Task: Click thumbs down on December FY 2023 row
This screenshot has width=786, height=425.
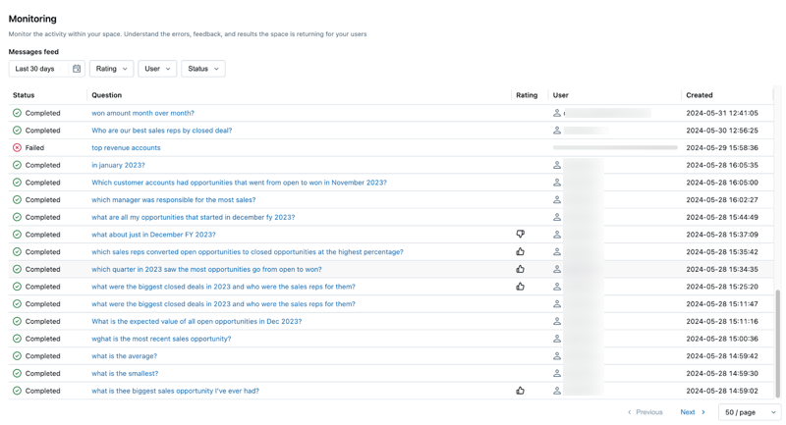Action: [521, 235]
